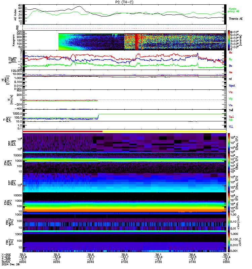Select the blue Bx legend label
252x269 pixels.
pyautogui.click(x=230, y=66)
